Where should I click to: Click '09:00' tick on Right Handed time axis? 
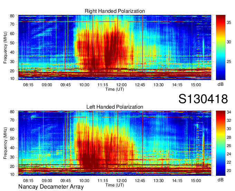(x=47, y=85)
